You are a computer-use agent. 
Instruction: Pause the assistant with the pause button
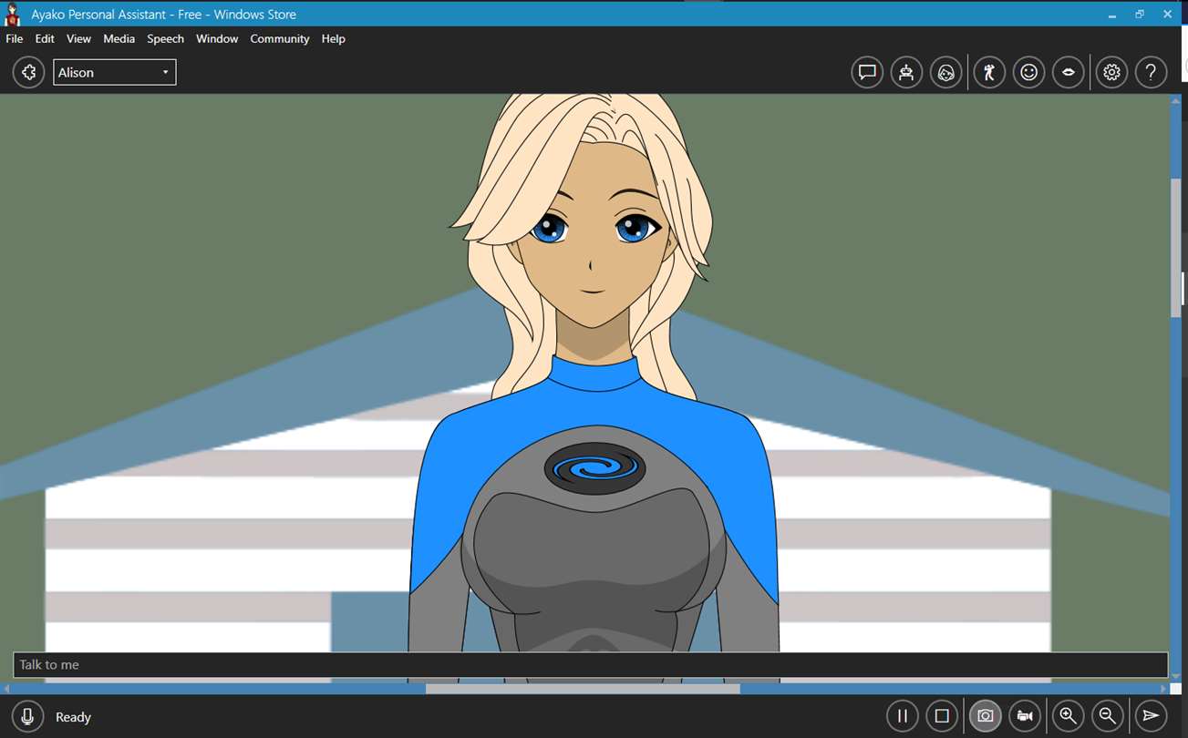pyautogui.click(x=903, y=716)
